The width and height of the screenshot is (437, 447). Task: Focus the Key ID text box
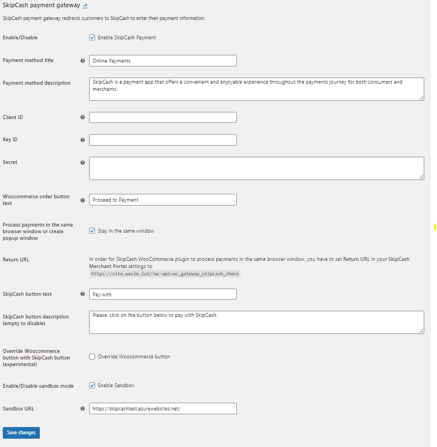click(x=163, y=140)
